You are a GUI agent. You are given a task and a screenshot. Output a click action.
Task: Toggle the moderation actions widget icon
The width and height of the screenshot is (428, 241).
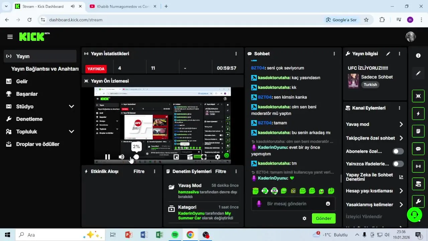tap(418, 131)
